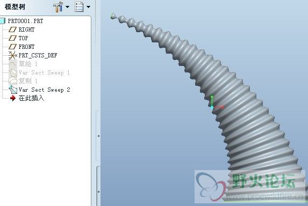
Task: Open the model tree show list icon
Action: click(79, 7)
